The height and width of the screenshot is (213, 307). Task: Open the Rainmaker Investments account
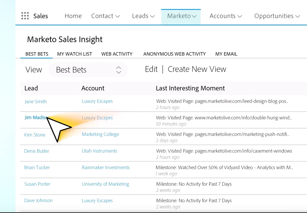click(106, 167)
